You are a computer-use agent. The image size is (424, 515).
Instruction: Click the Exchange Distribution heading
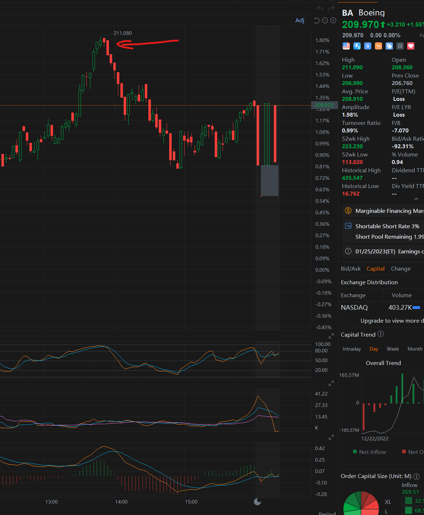click(x=369, y=282)
